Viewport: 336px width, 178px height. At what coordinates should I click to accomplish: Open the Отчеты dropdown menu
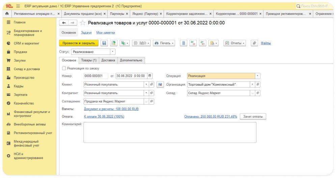tap(235, 43)
